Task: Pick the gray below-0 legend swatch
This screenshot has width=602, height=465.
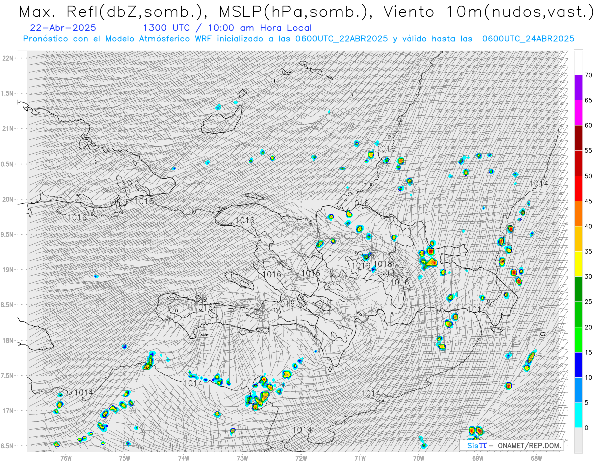Action: click(x=578, y=440)
